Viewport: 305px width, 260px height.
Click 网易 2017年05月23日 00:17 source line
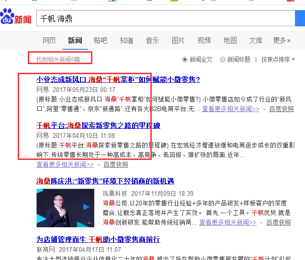click(76, 90)
